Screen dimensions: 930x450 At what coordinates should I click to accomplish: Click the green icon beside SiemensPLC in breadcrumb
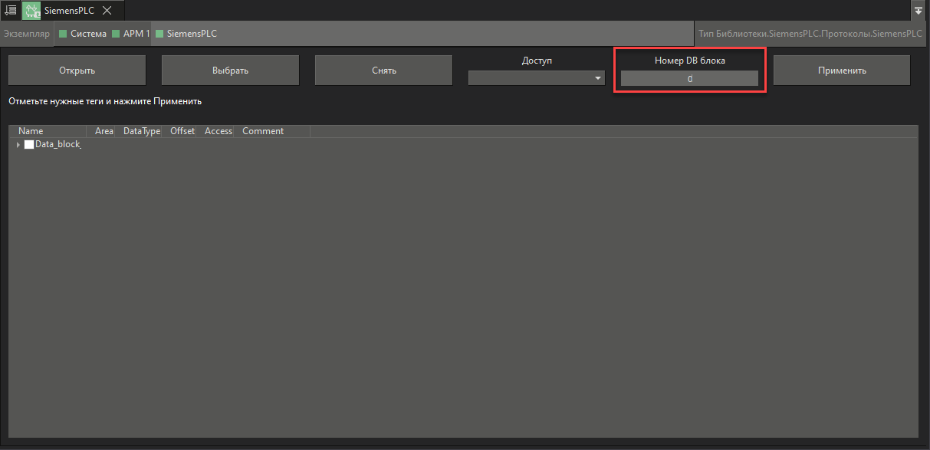160,34
